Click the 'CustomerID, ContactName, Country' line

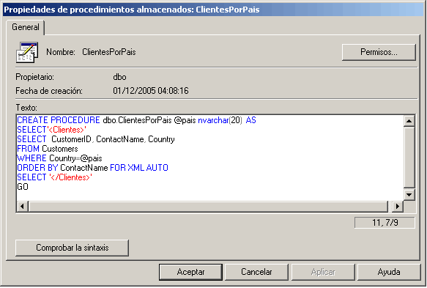point(96,139)
